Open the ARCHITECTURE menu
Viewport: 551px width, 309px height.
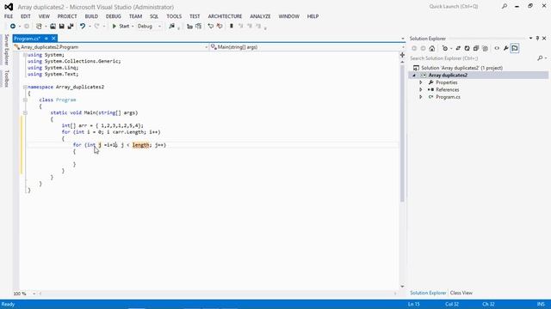(225, 16)
